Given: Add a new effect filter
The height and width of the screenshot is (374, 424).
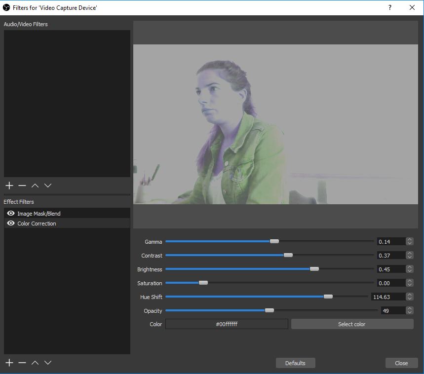Looking at the screenshot, I should coord(9,363).
